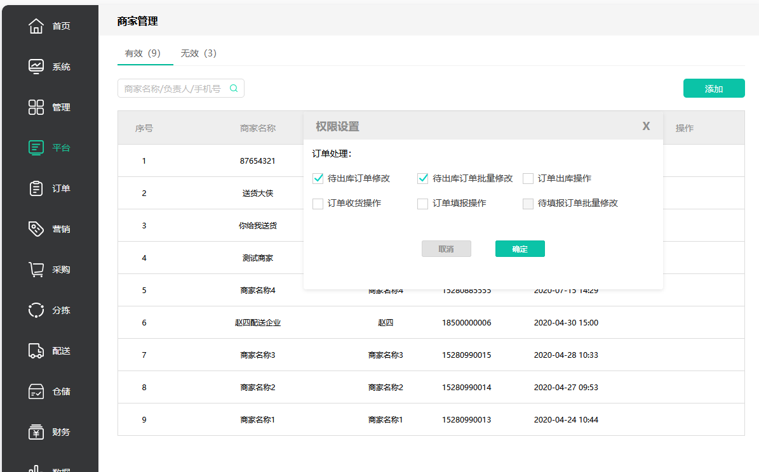
Task: Switch to the 无效（3）tab
Action: (x=198, y=54)
